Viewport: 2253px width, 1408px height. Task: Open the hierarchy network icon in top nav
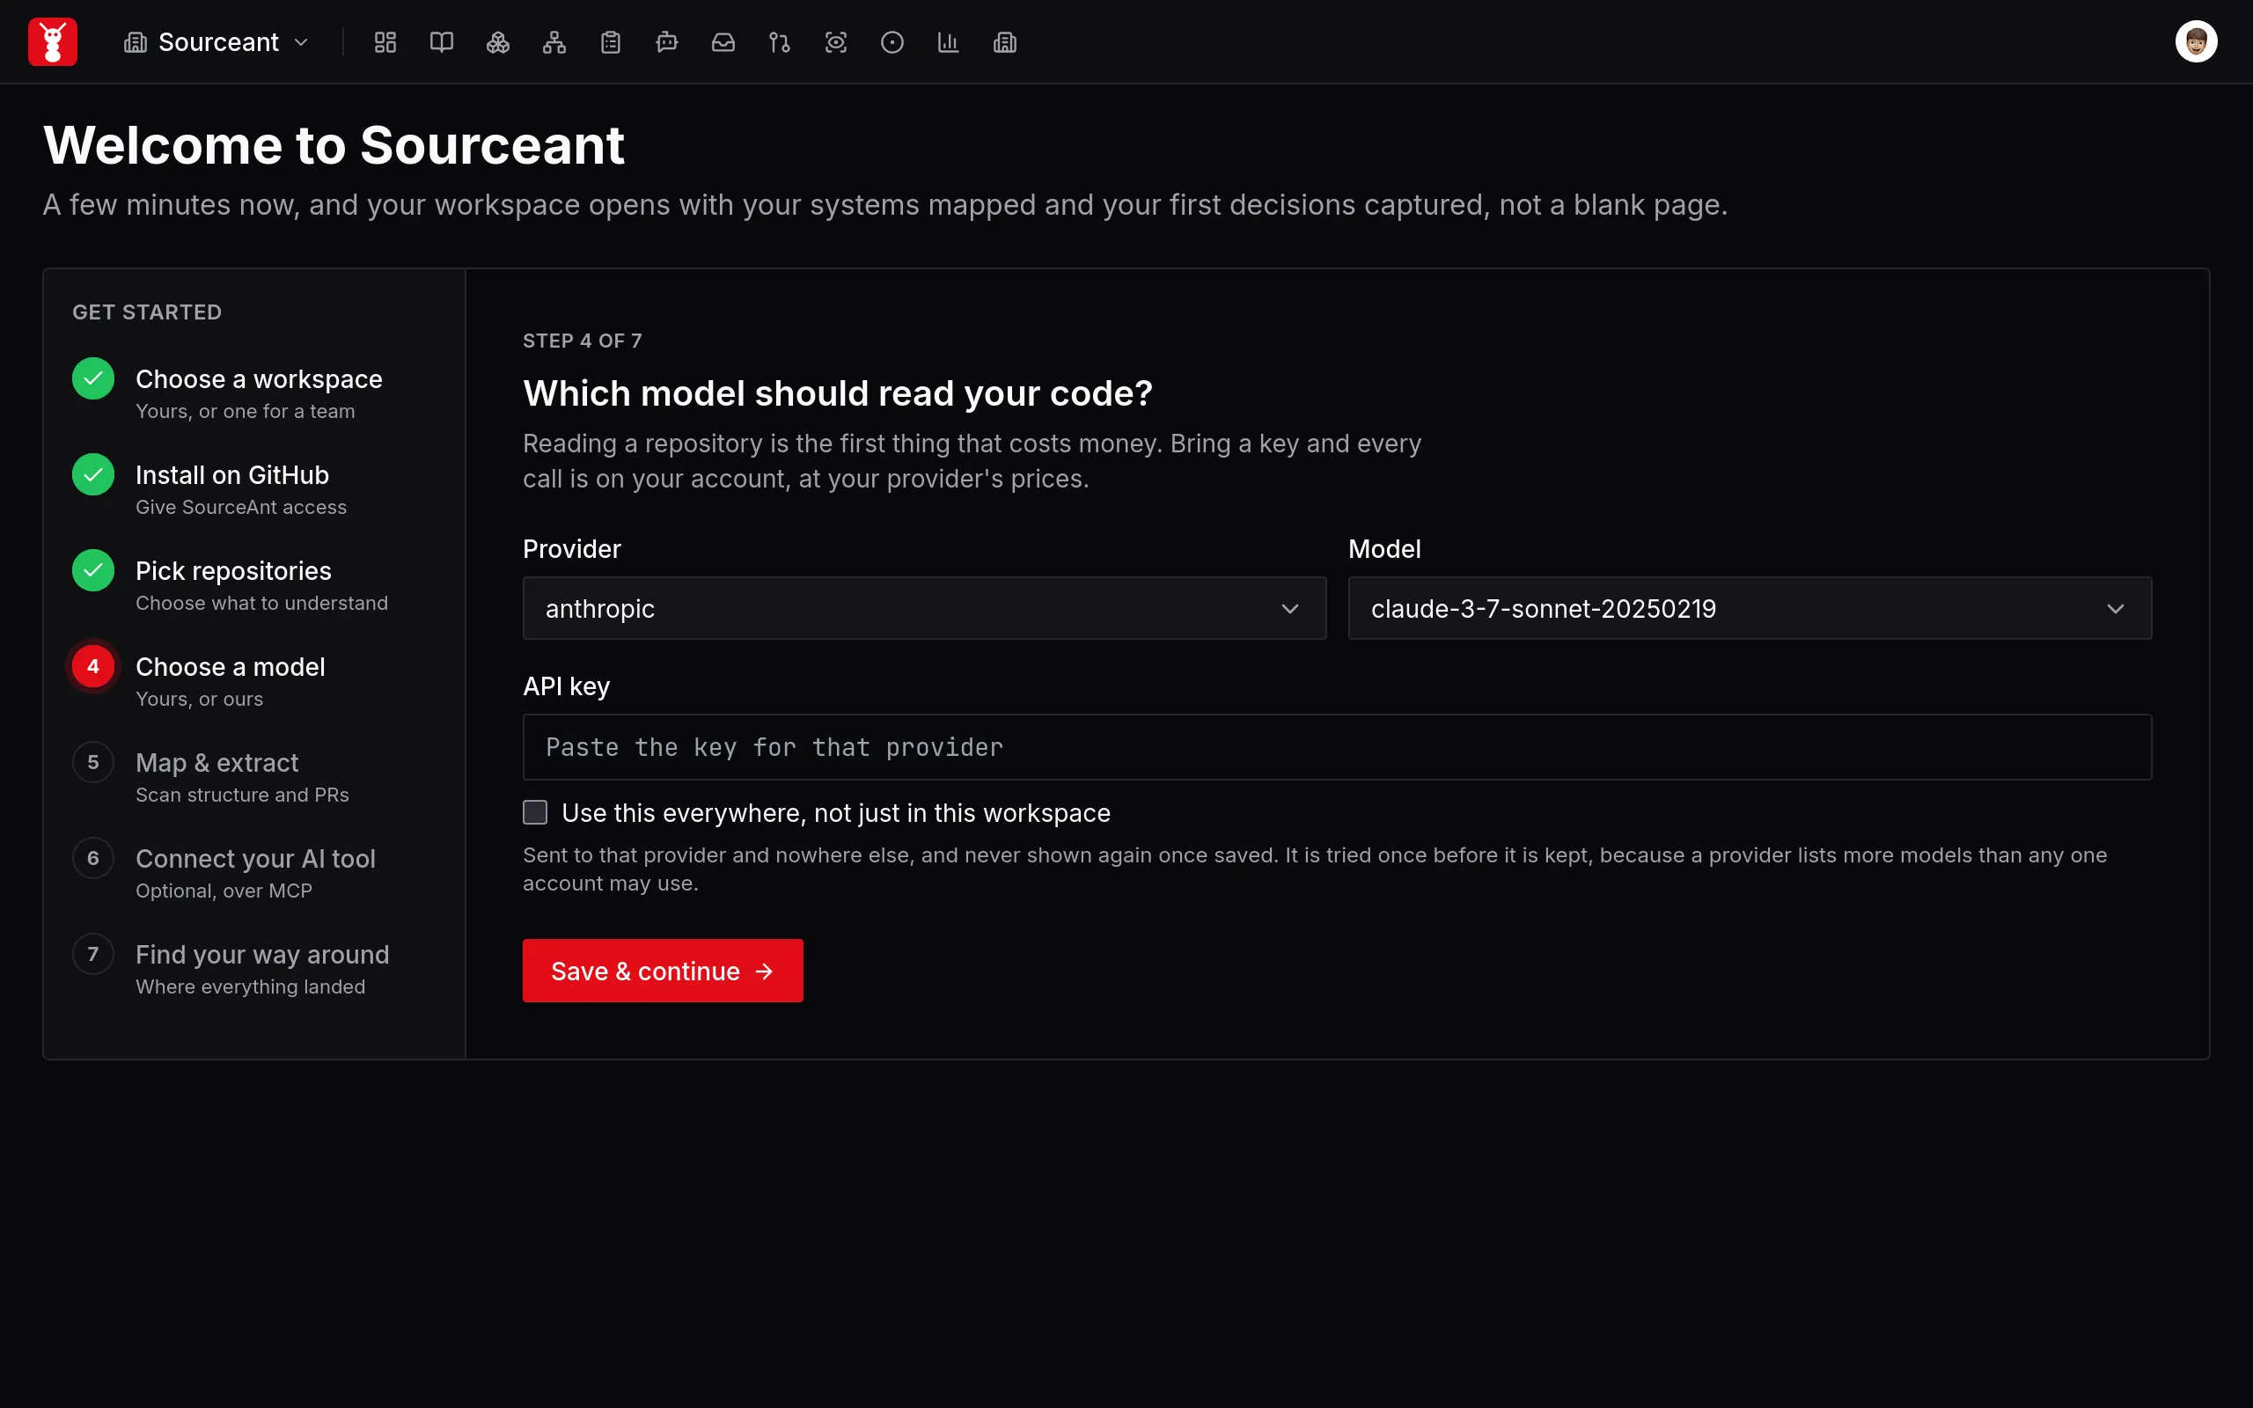pos(554,42)
